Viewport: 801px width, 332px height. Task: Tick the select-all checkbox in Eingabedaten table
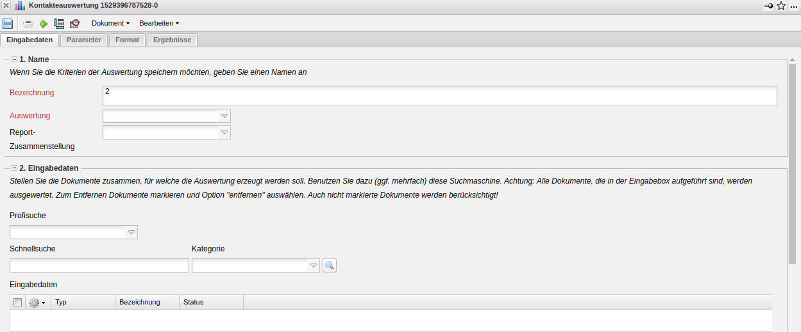pos(17,302)
